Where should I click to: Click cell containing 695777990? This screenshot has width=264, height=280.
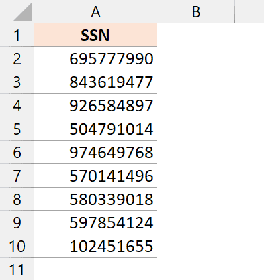pos(95,58)
